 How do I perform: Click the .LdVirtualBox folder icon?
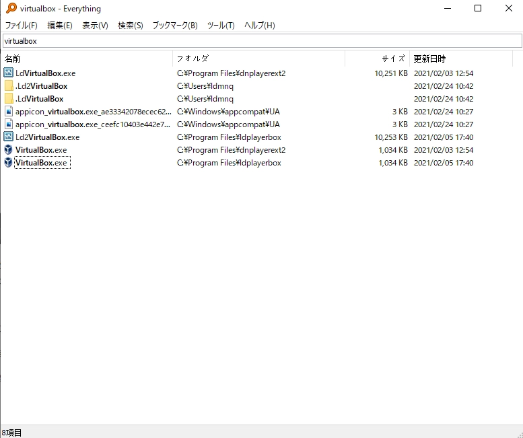click(9, 99)
